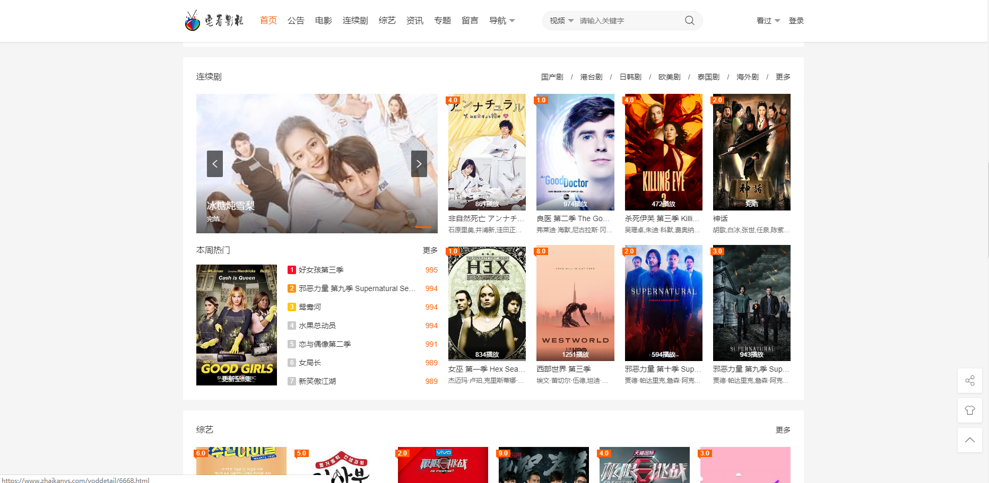Click 更多 in 连续剧 section header

783,77
